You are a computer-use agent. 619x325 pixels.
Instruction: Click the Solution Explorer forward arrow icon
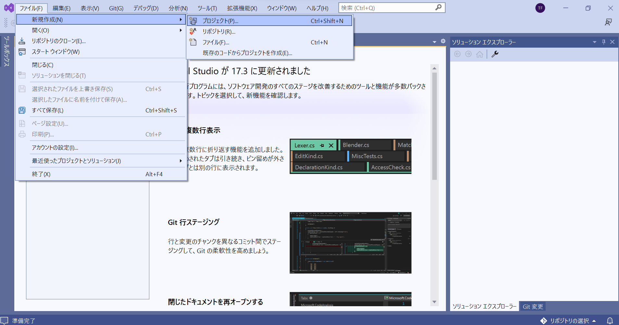coord(468,54)
